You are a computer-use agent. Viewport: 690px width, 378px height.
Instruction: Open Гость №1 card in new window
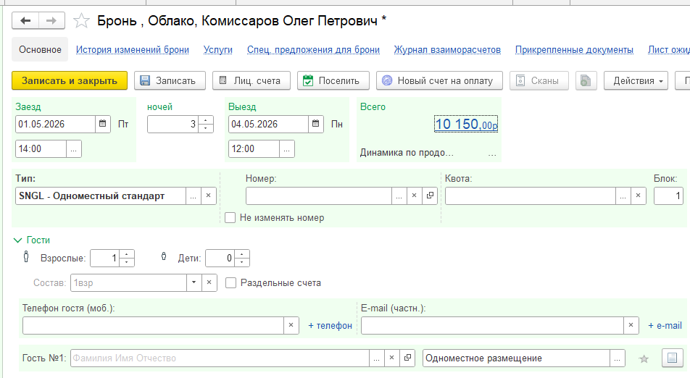click(x=407, y=358)
